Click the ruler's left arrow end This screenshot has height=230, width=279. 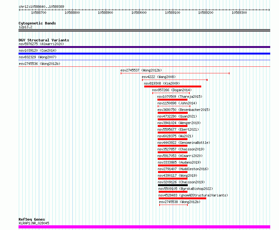(19, 10)
